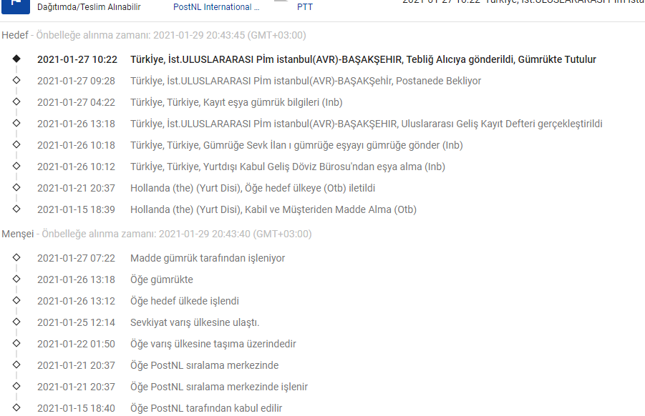Click the marker for Madde gümrük tarafından işleniyor
Image resolution: width=645 pixels, height=416 pixels.
[x=16, y=257]
